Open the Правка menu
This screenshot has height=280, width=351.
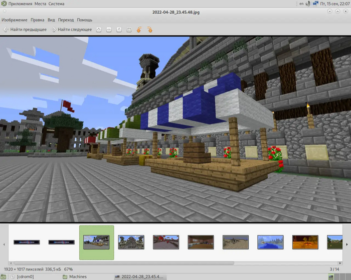38,20
